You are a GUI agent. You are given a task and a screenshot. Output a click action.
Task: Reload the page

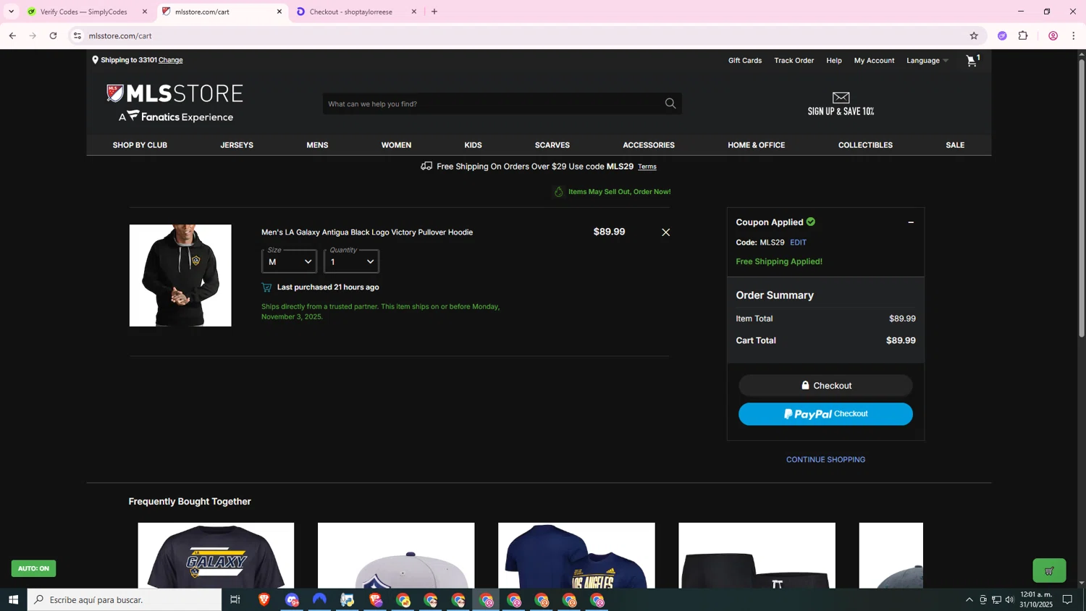pyautogui.click(x=53, y=35)
